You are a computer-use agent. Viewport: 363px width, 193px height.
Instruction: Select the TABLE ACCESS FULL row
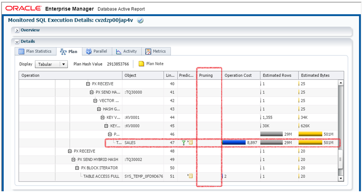coord(178,176)
